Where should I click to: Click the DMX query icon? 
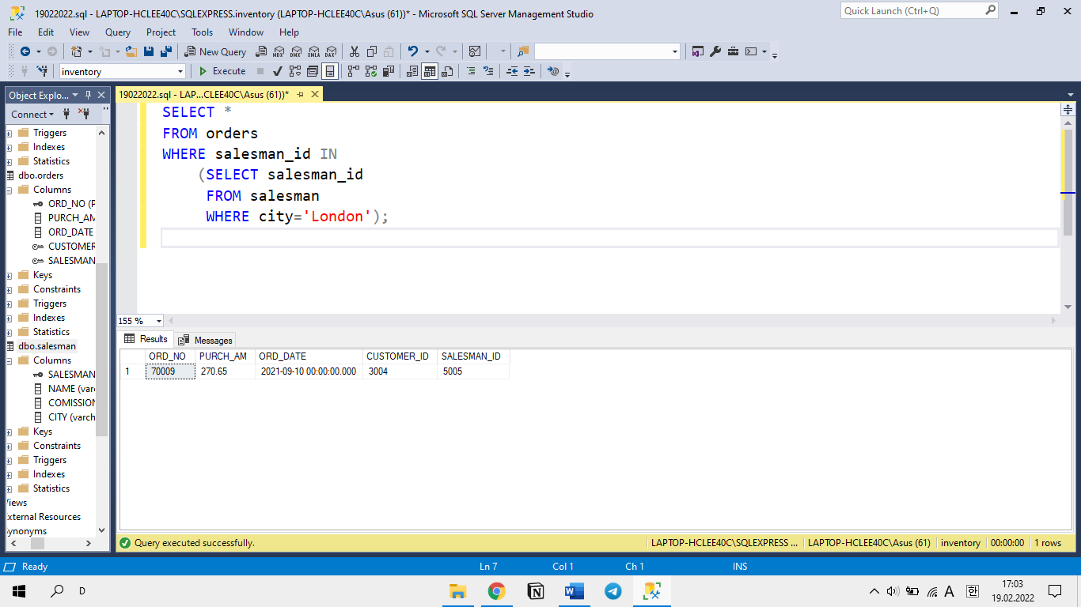295,51
